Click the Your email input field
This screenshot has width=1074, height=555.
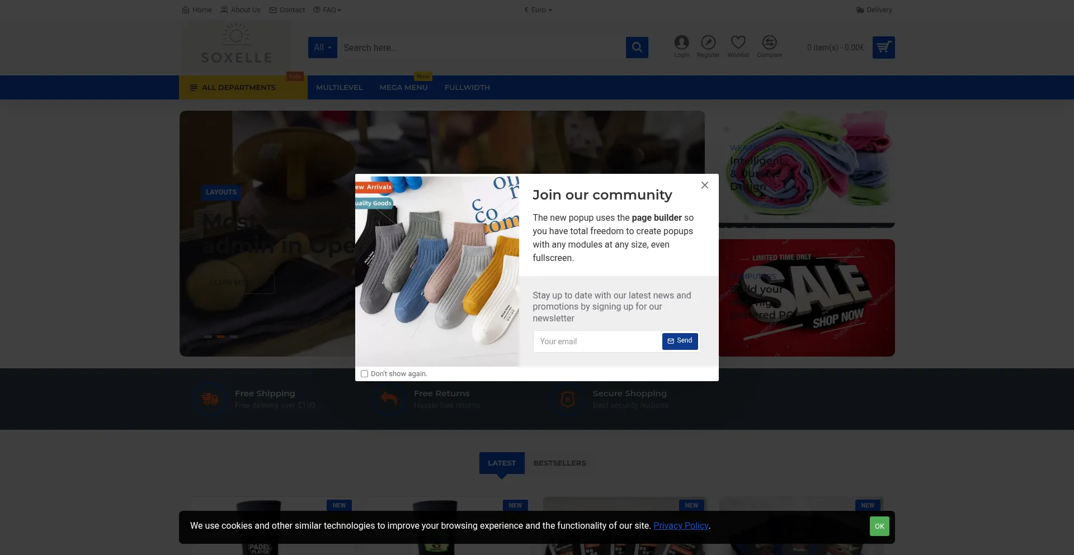(x=597, y=341)
